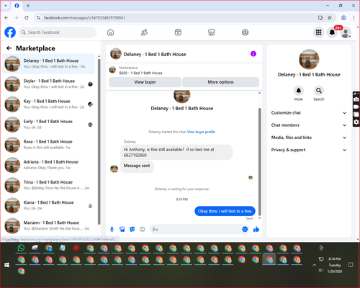Click Delaney's message with phone number
This screenshot has height=288, width=360.
click(176, 153)
